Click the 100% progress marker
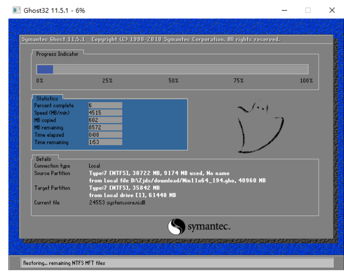The height and width of the screenshot is (274, 344). (x=307, y=81)
